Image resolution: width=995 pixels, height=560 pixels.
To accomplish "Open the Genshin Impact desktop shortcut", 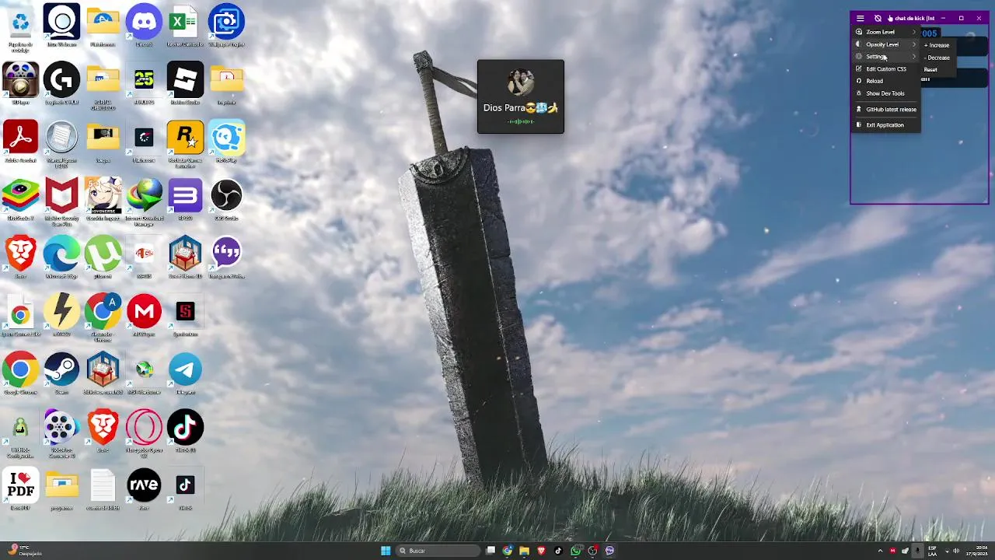I will [103, 200].
